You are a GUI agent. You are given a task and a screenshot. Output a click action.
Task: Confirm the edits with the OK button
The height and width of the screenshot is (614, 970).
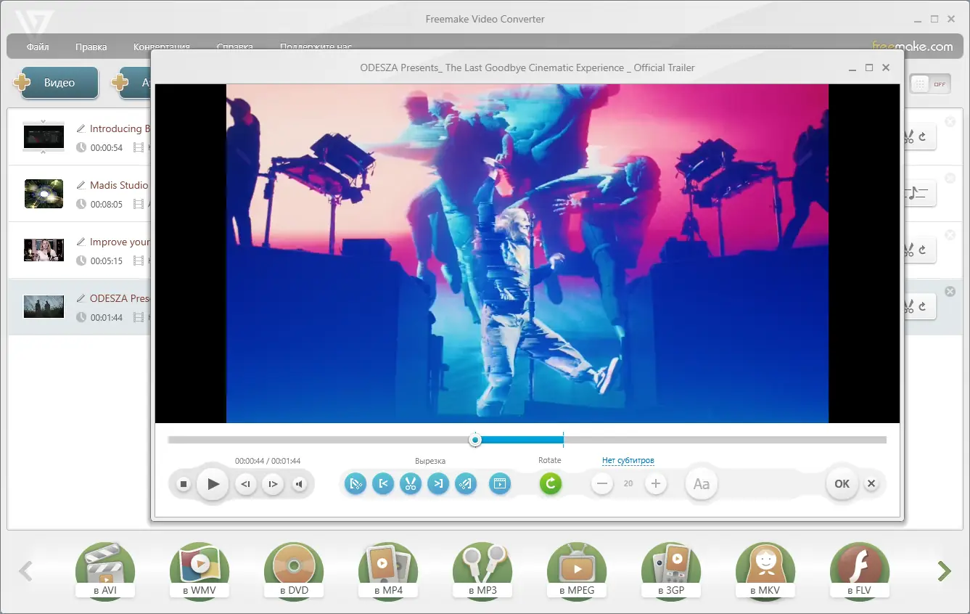(841, 483)
